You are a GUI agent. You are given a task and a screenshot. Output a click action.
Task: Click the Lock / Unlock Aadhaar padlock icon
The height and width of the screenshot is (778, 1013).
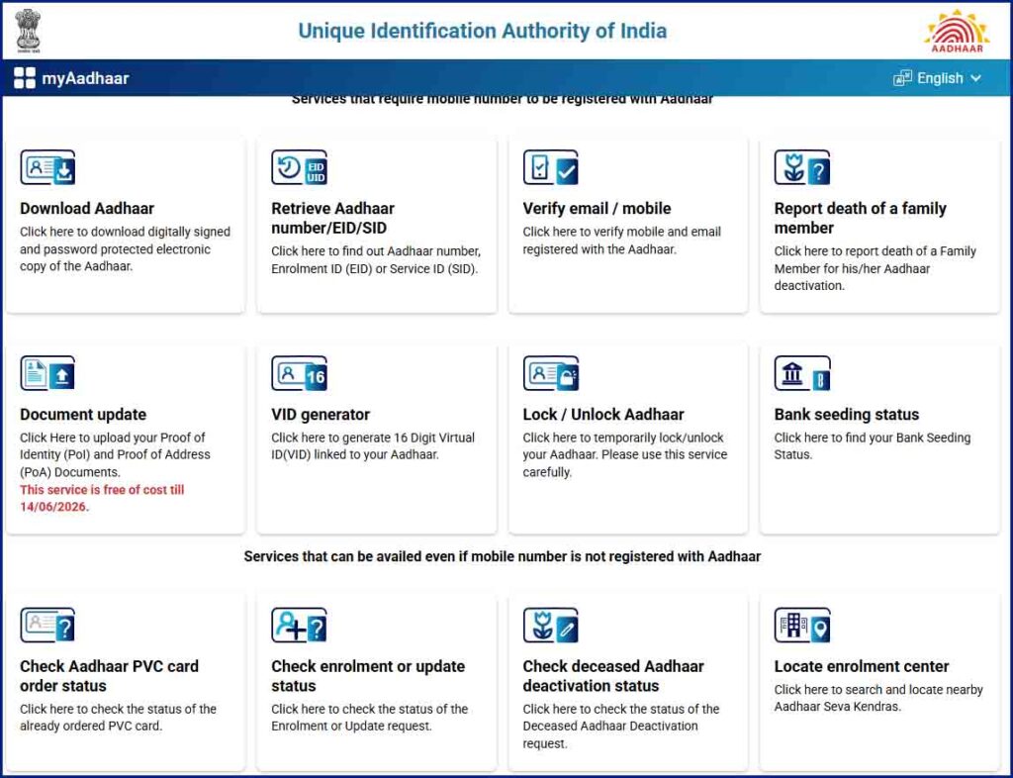552,373
